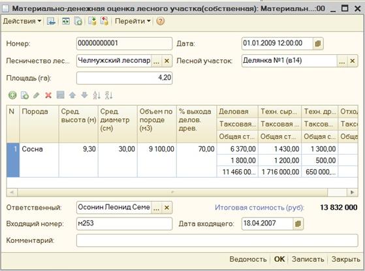Move row down with arrow icon
The image size is (365, 271).
84,95
